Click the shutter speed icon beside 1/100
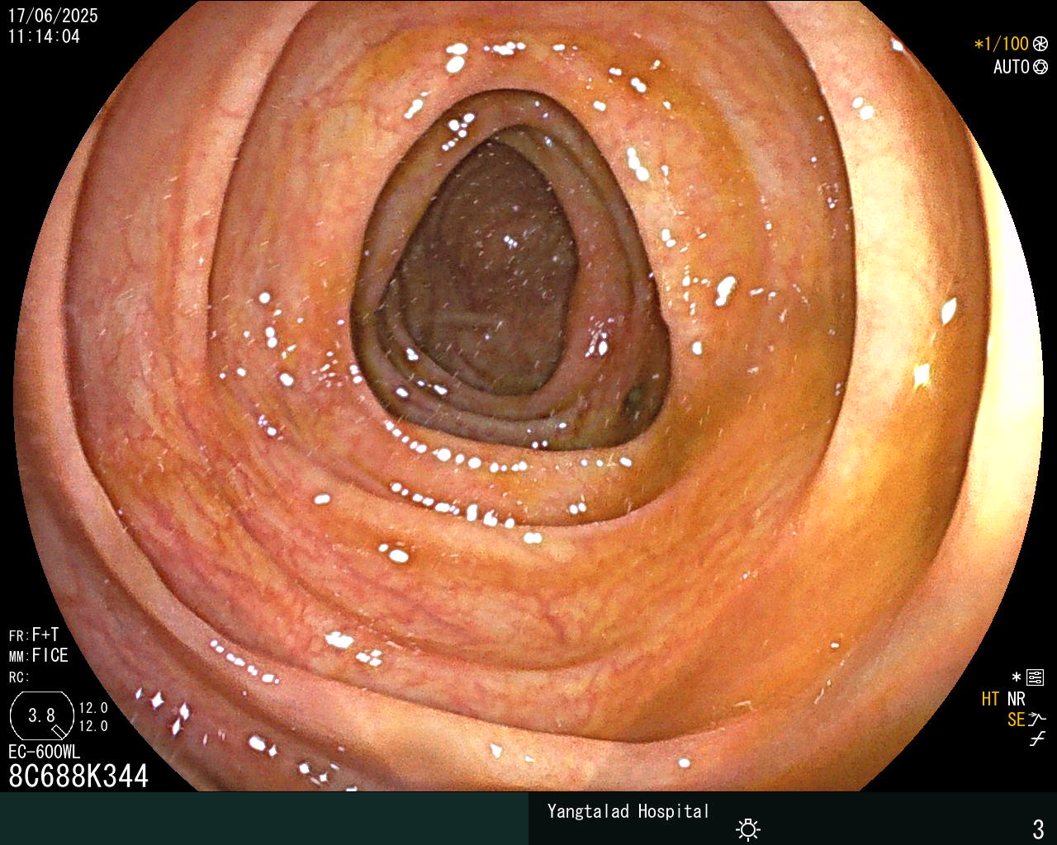Image resolution: width=1057 pixels, height=845 pixels. [x=1040, y=45]
